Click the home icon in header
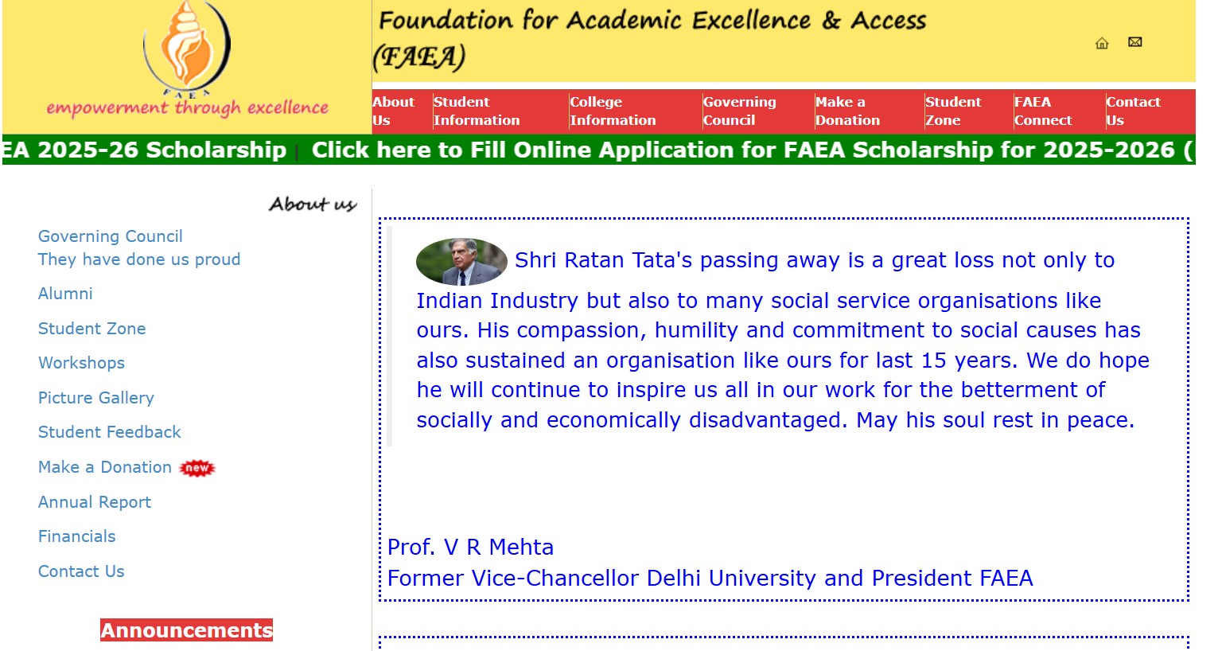This screenshot has height=651, width=1222. (x=1102, y=43)
